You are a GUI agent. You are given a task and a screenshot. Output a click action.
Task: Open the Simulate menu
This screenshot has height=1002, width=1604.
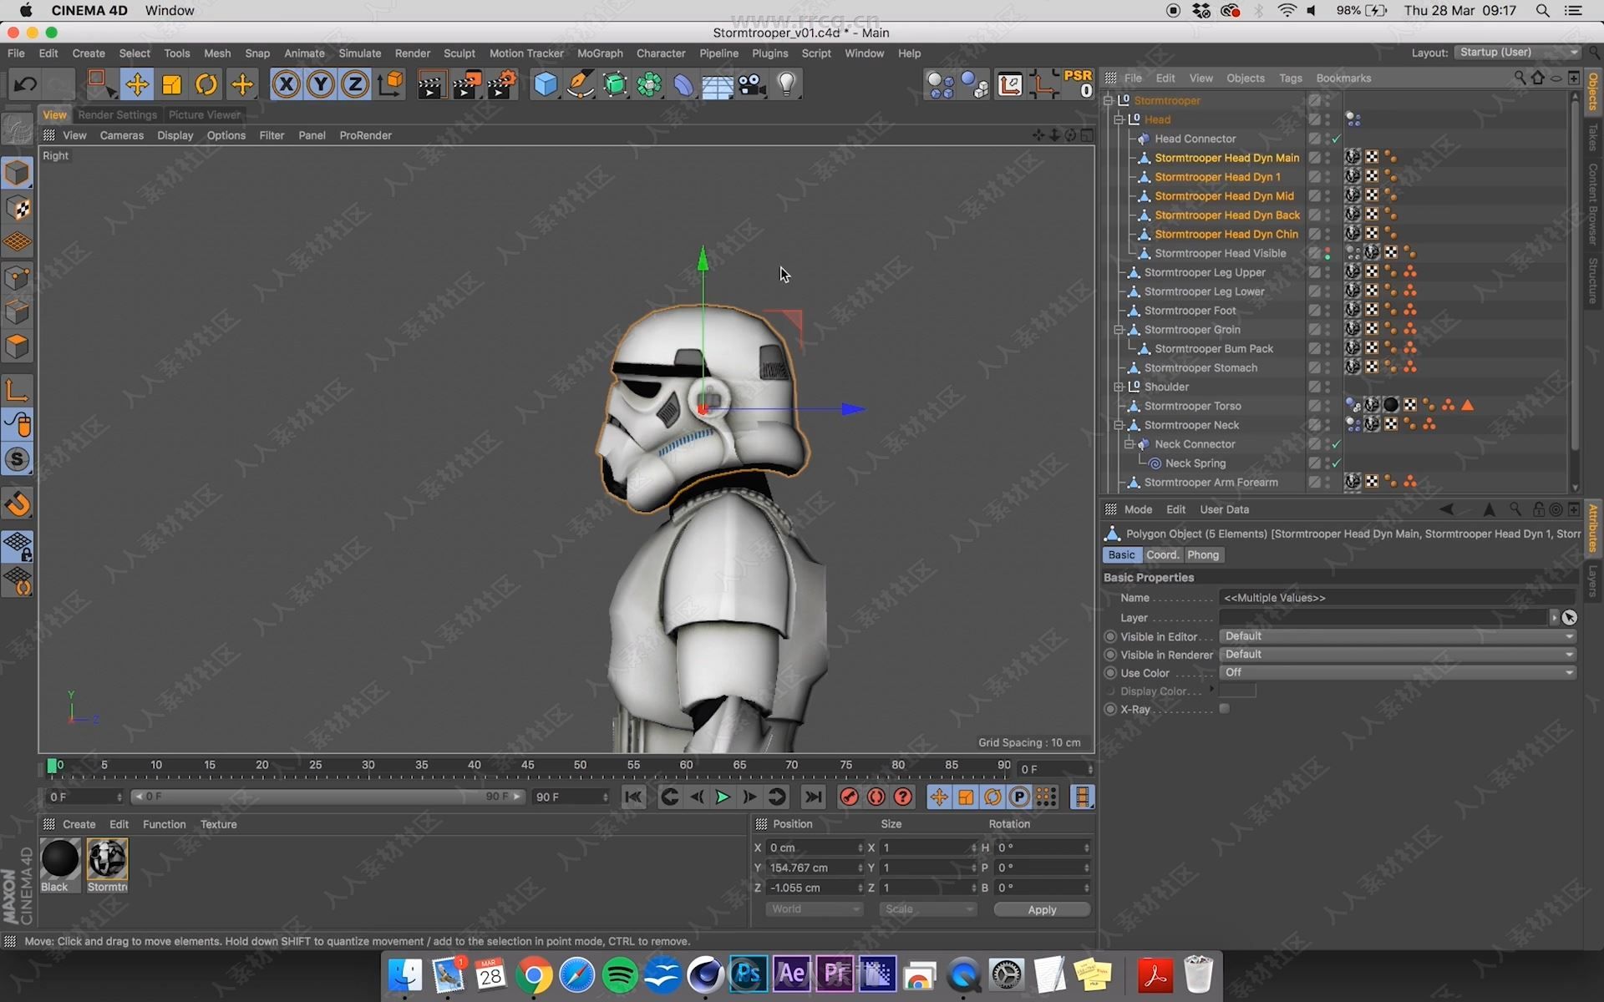pos(360,53)
